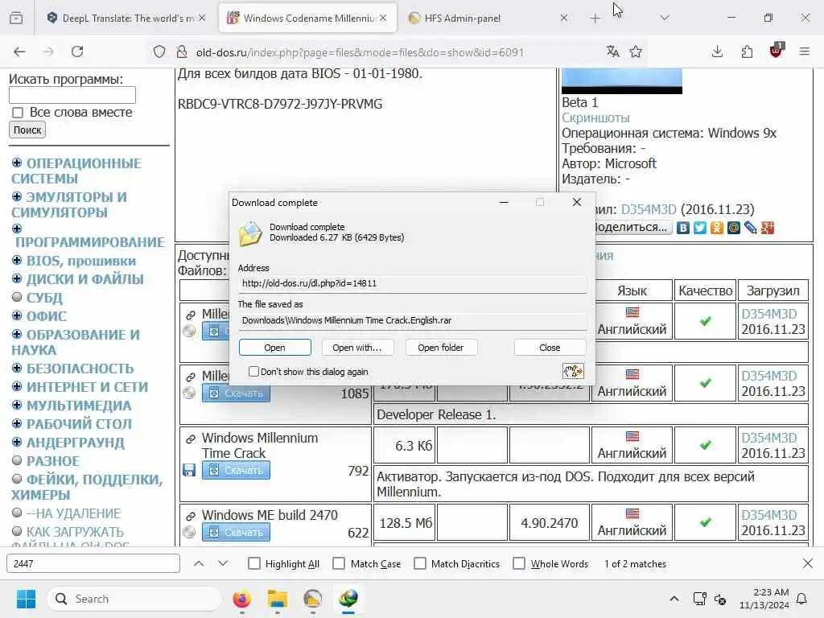Open Firefox from the taskbar

tap(241, 599)
